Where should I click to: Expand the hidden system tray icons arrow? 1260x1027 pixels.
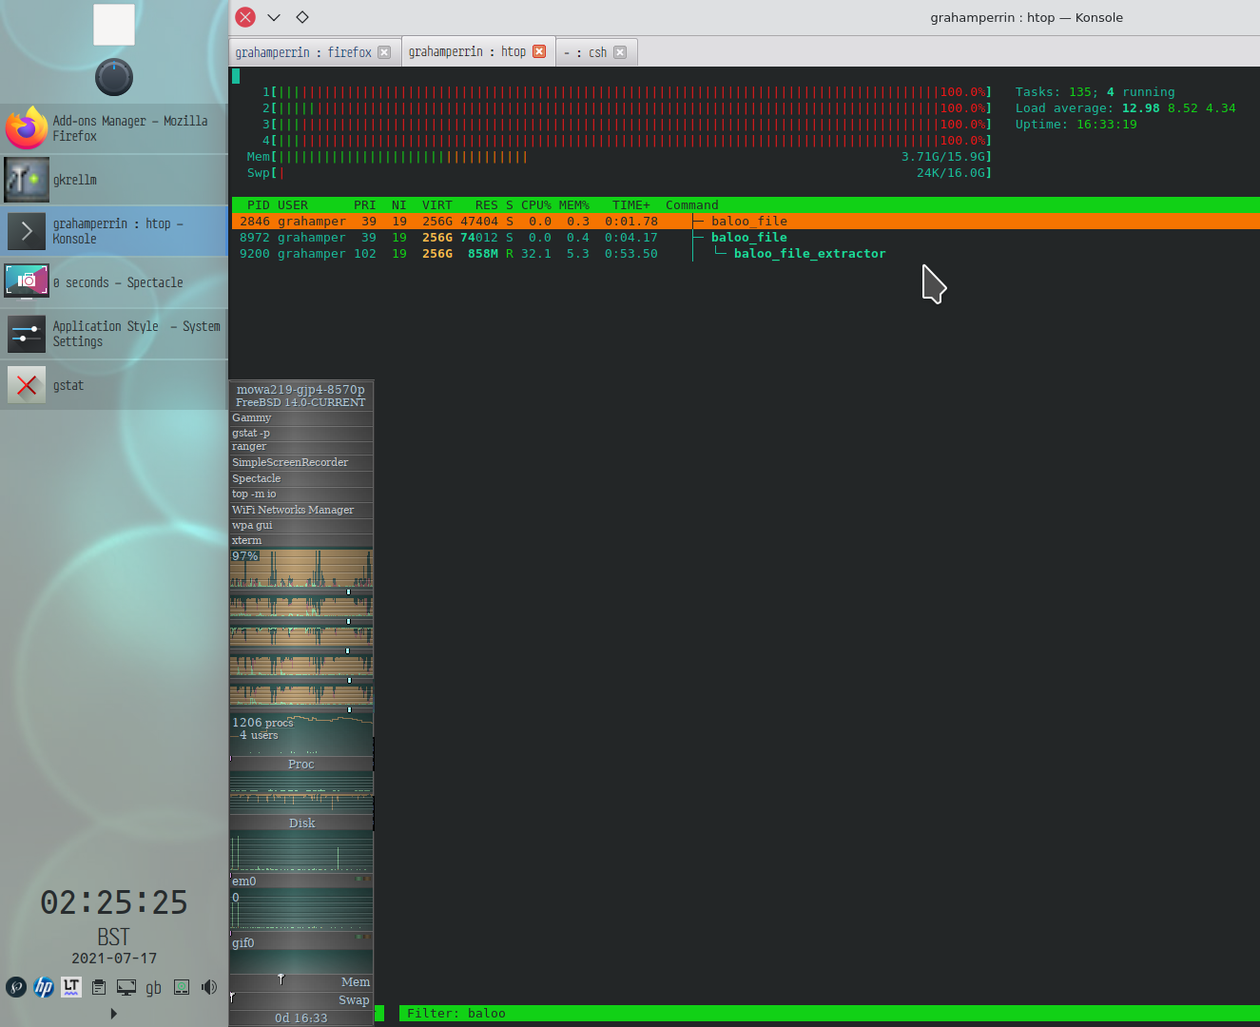[114, 1014]
